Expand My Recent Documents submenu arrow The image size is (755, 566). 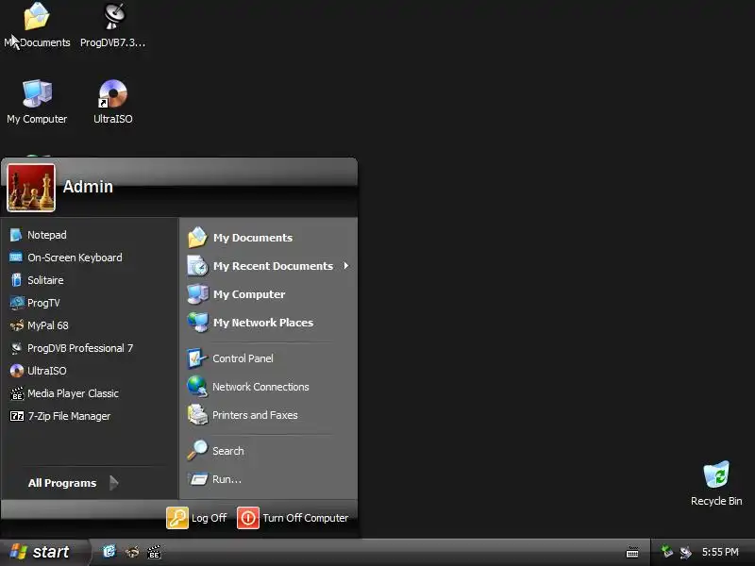pyautogui.click(x=345, y=266)
